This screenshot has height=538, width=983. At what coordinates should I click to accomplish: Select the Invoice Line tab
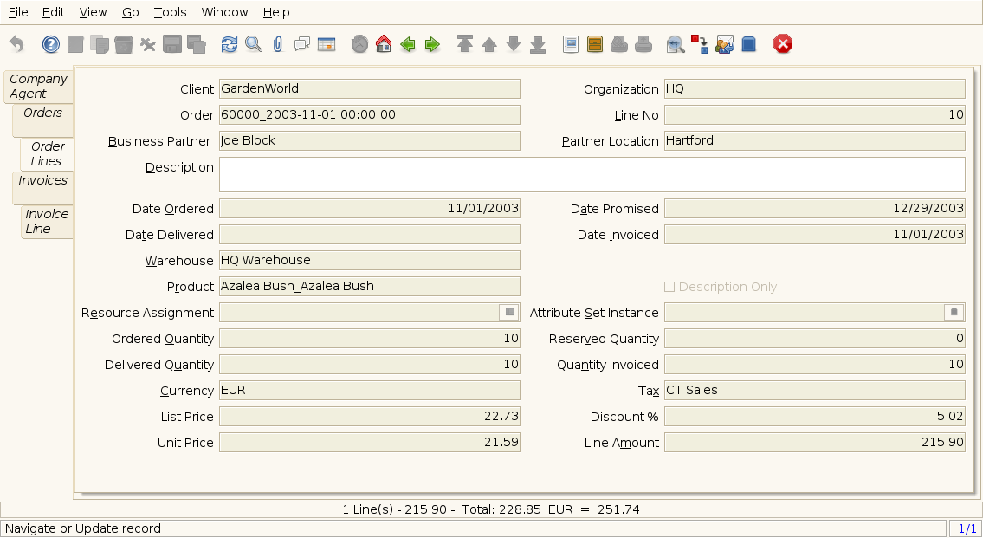click(x=47, y=222)
